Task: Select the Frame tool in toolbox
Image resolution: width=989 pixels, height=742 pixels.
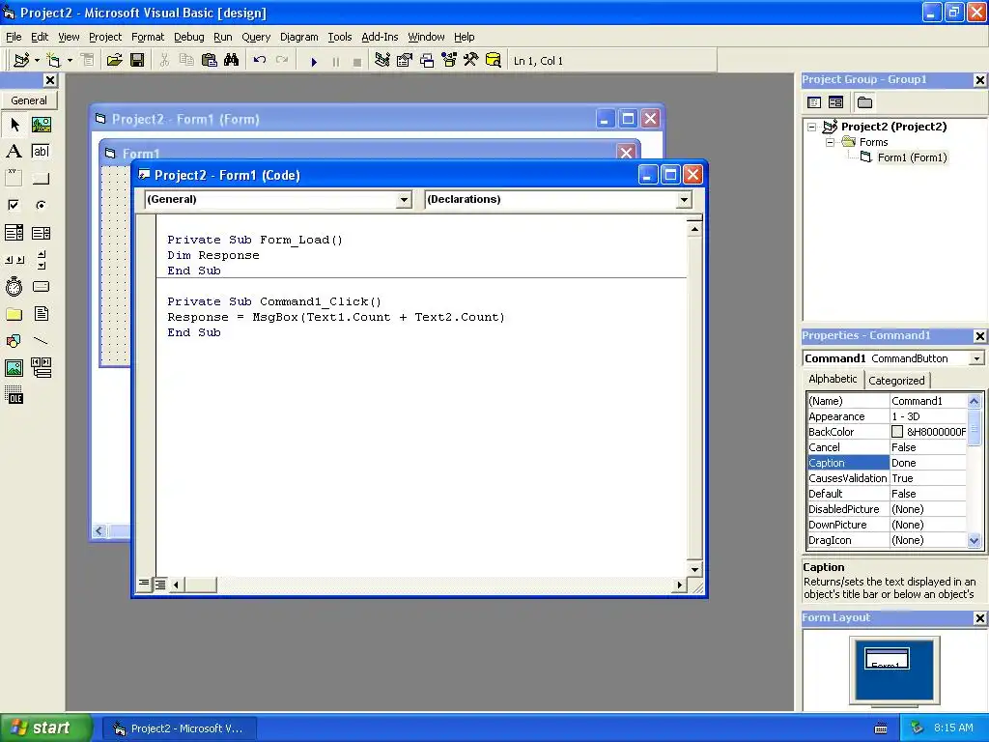Action: pyautogui.click(x=14, y=179)
